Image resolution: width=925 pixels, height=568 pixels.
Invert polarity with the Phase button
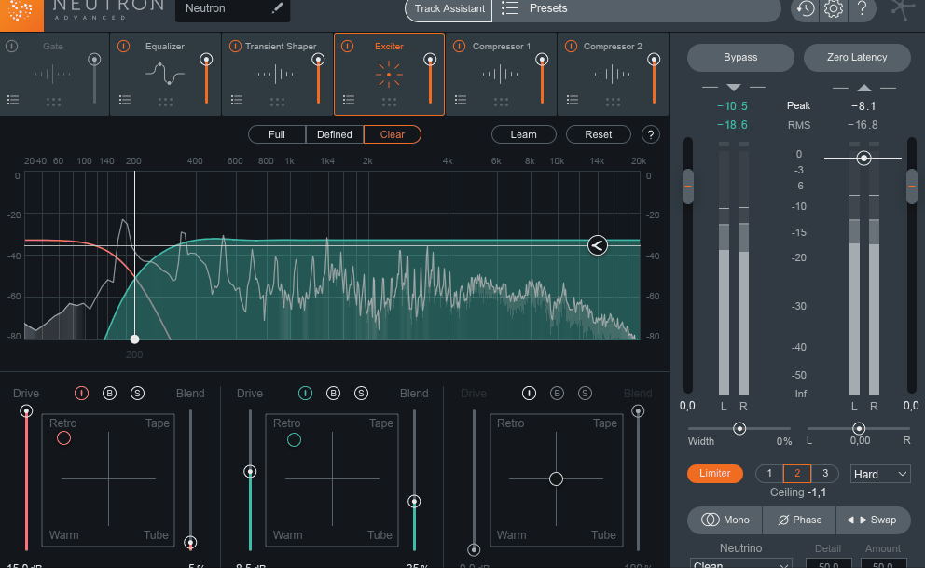[799, 520]
